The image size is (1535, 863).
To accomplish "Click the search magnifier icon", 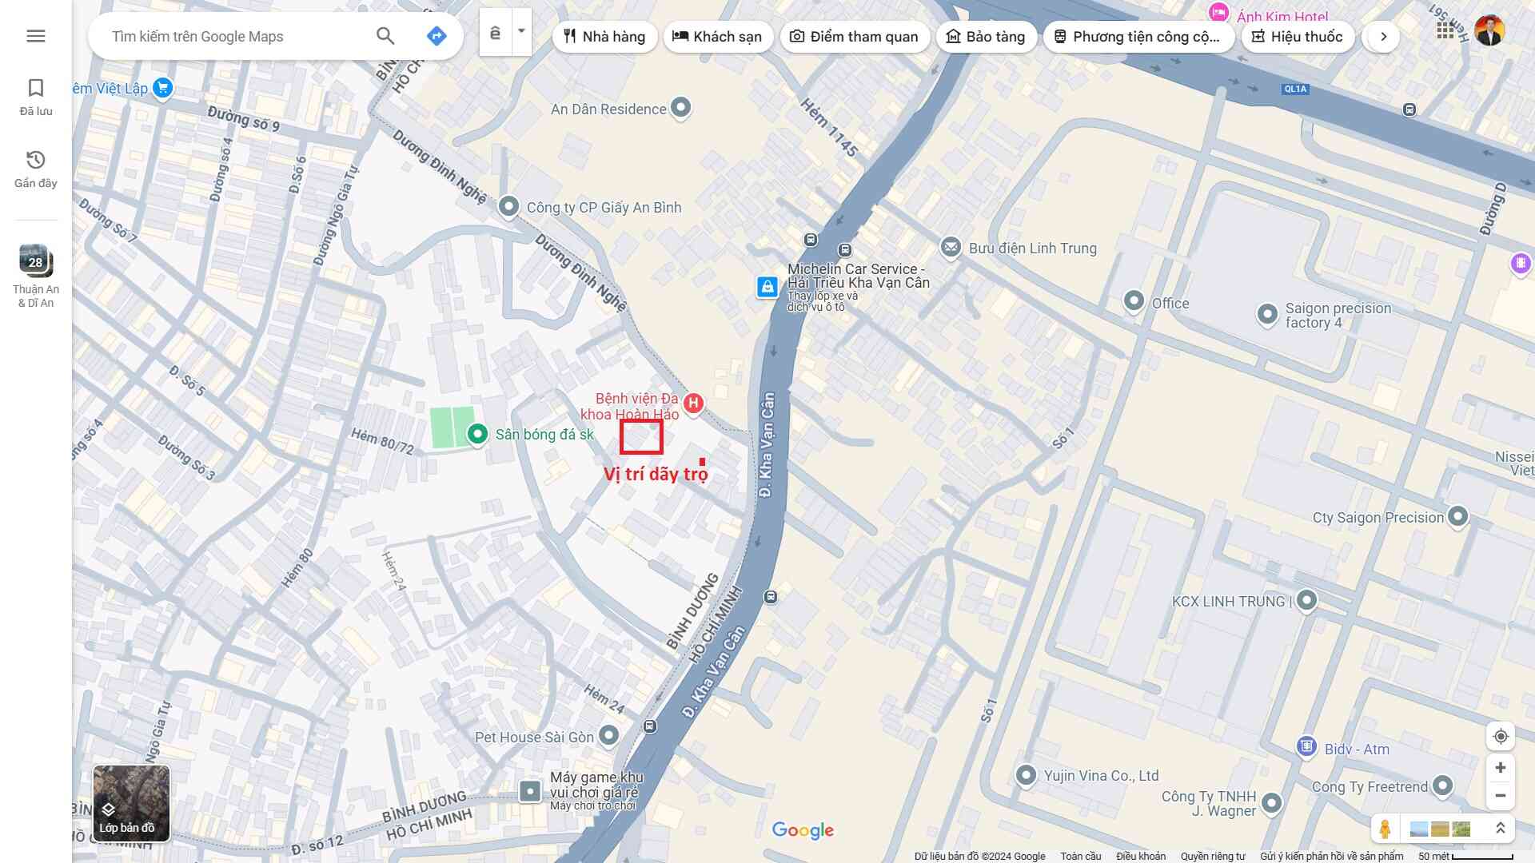I will pos(385,36).
